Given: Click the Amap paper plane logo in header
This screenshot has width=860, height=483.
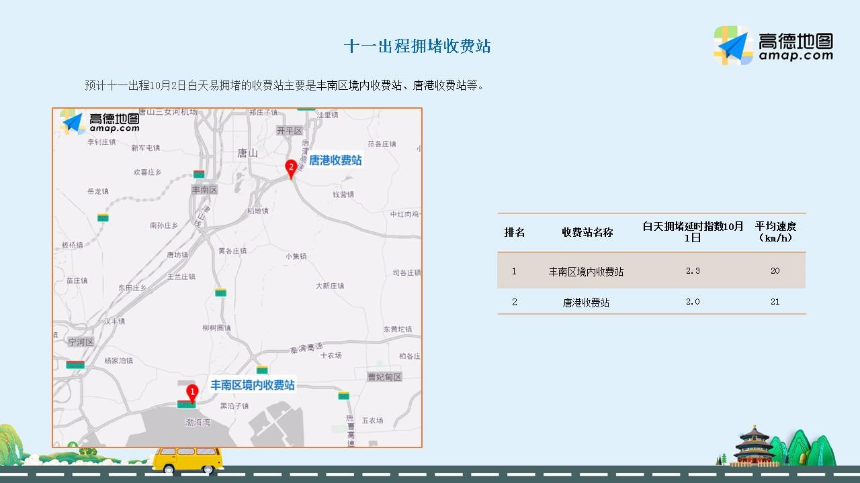Looking at the screenshot, I should (x=734, y=46).
